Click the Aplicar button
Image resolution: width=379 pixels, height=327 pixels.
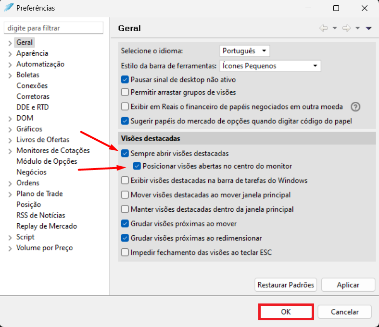(348, 285)
